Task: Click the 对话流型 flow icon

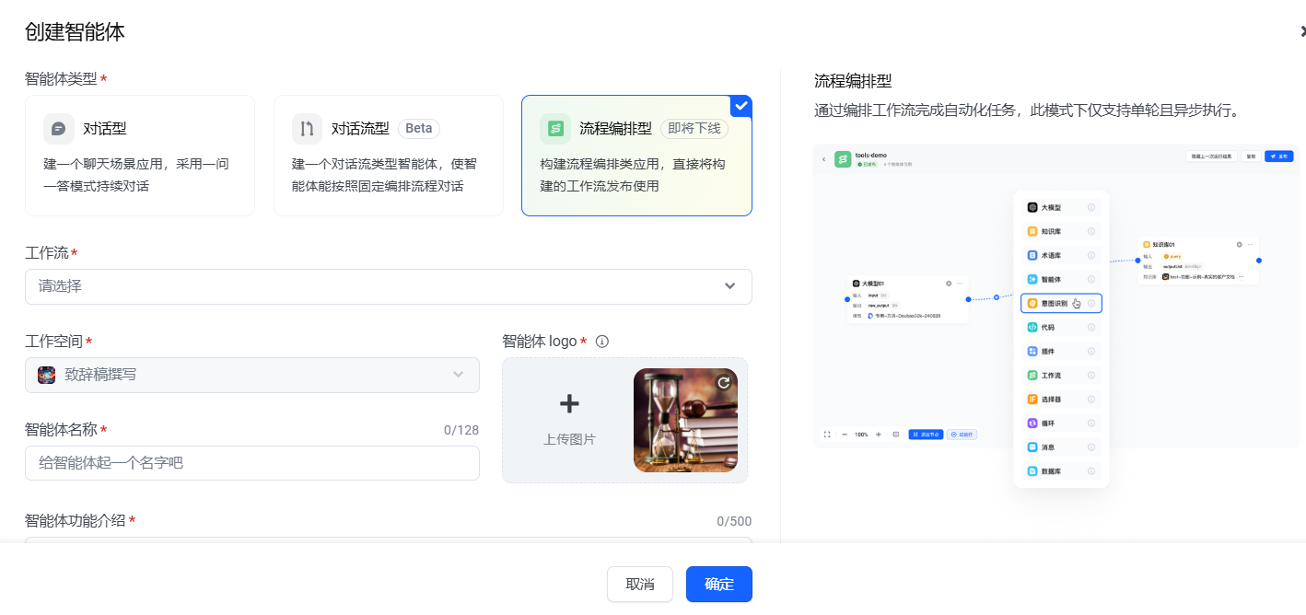Action: coord(307,129)
